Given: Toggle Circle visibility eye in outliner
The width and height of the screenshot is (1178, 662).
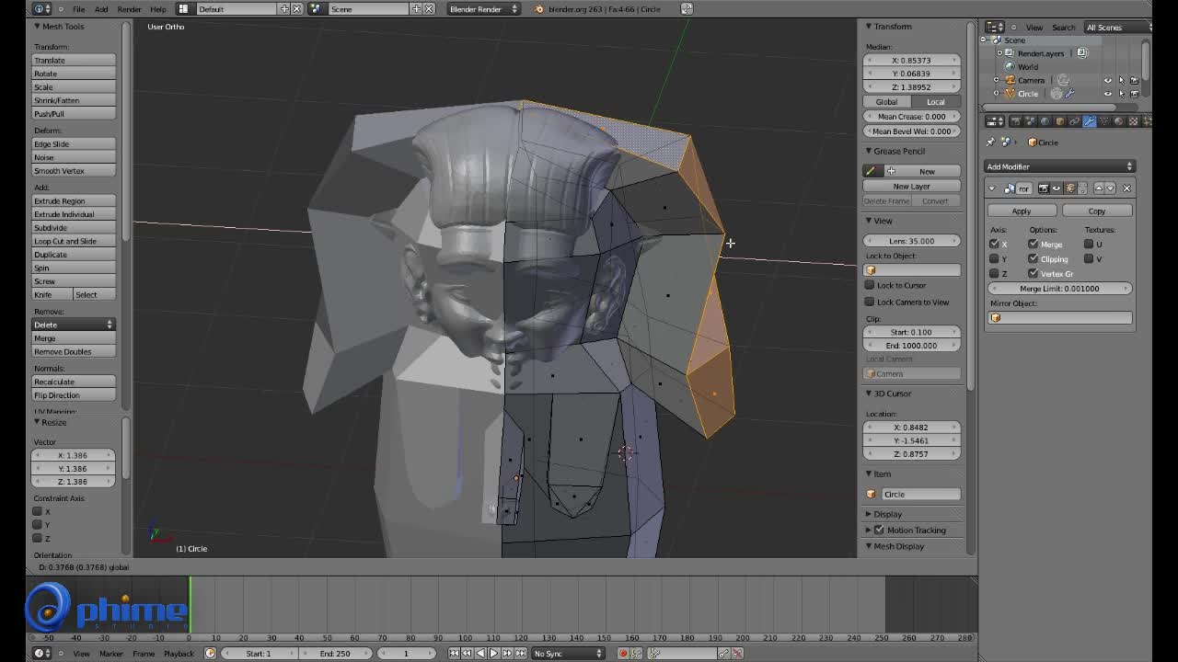Looking at the screenshot, I should coord(1108,94).
